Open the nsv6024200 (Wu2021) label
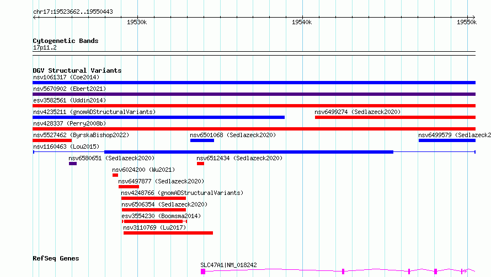 143,170
